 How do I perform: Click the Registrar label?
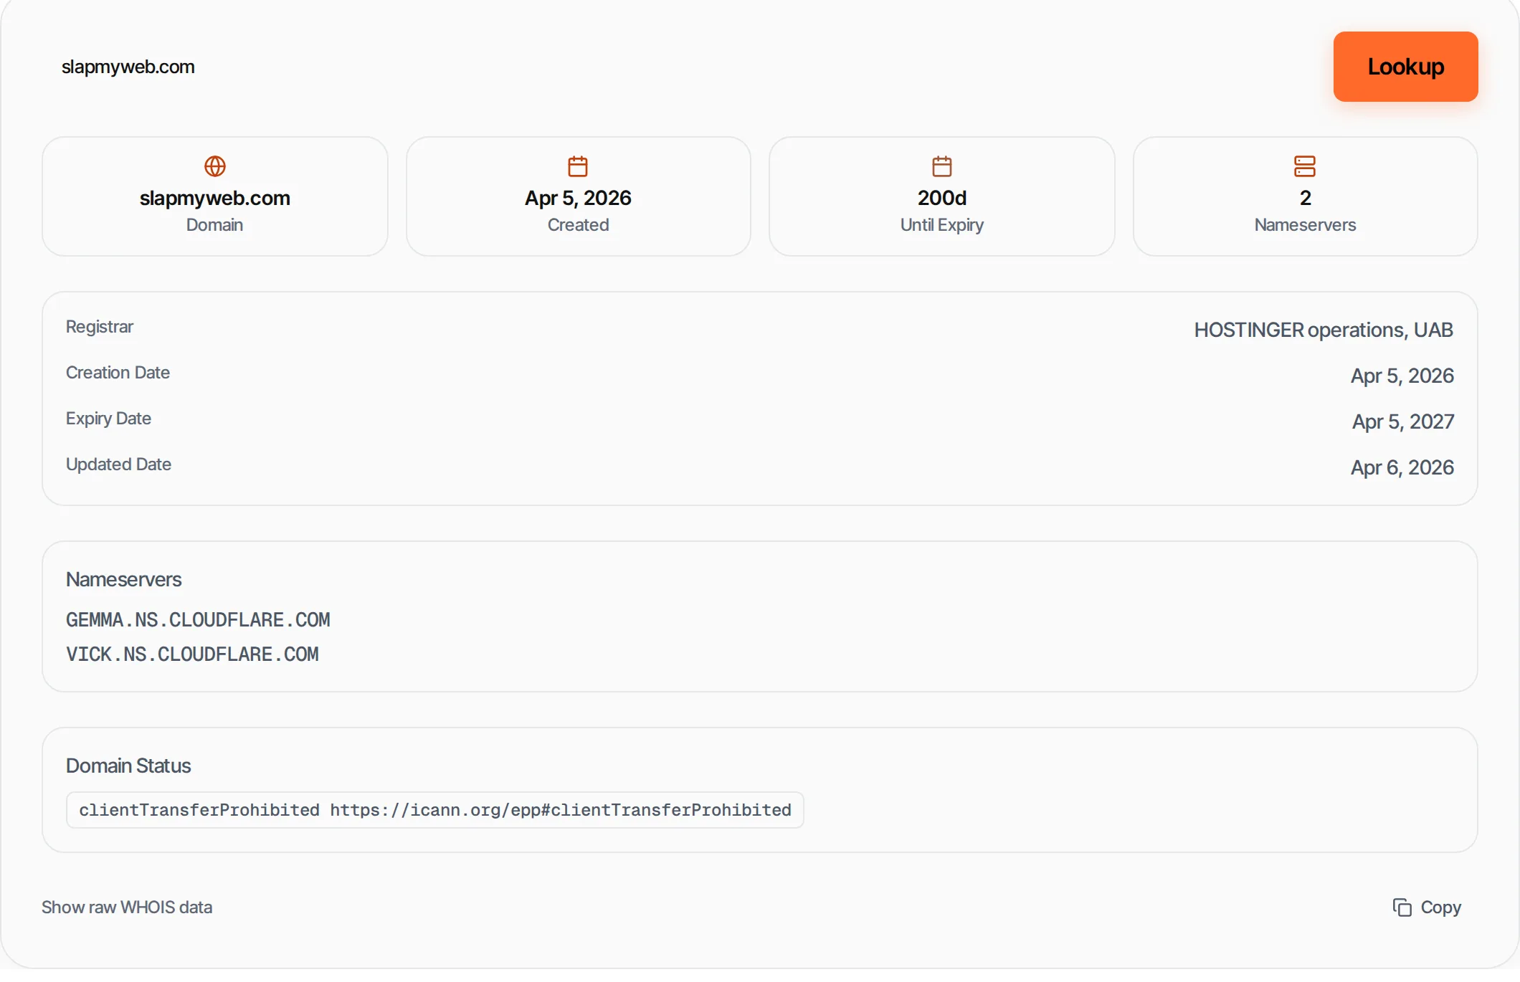tap(100, 327)
